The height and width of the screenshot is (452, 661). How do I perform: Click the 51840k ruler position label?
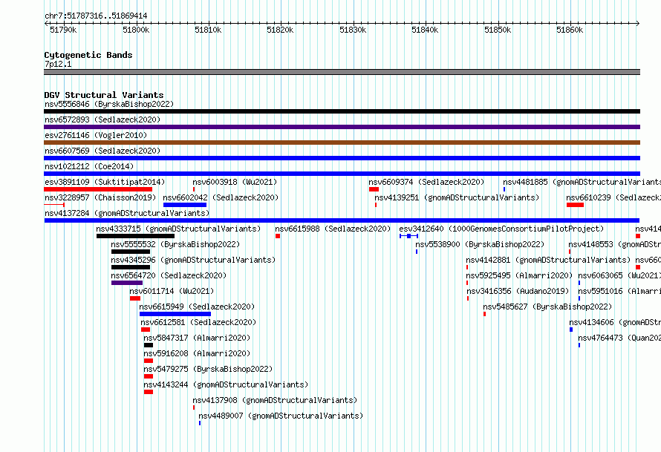[425, 30]
